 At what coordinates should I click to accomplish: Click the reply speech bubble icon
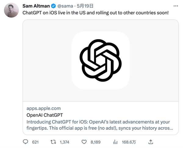click(x=26, y=142)
